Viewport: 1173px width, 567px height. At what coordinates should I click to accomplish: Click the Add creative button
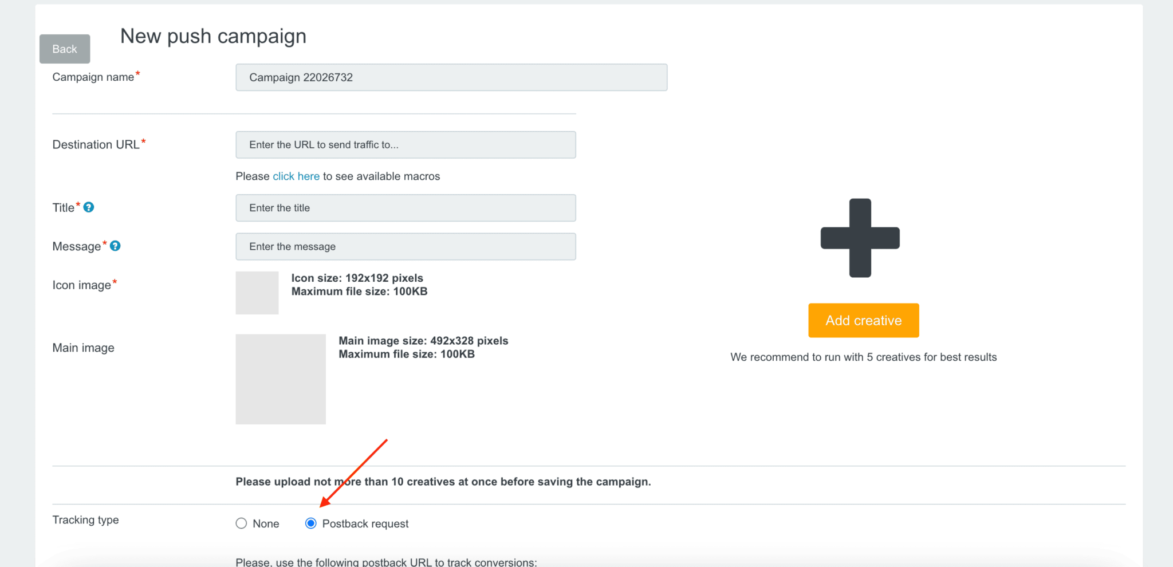(x=863, y=320)
